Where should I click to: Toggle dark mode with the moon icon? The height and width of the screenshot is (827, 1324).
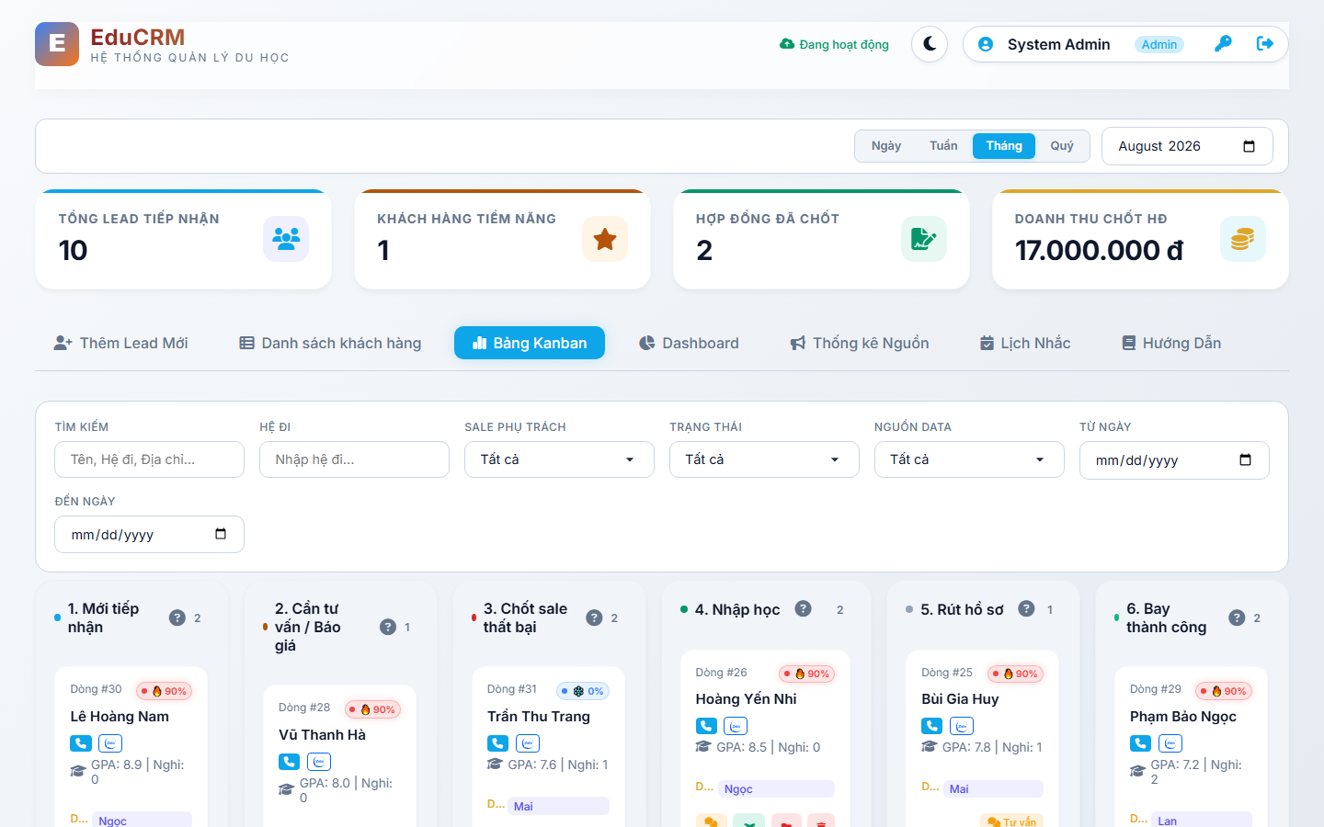(930, 44)
